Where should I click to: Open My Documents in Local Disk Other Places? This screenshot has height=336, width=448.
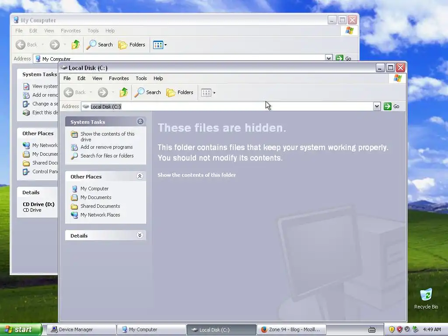96,197
